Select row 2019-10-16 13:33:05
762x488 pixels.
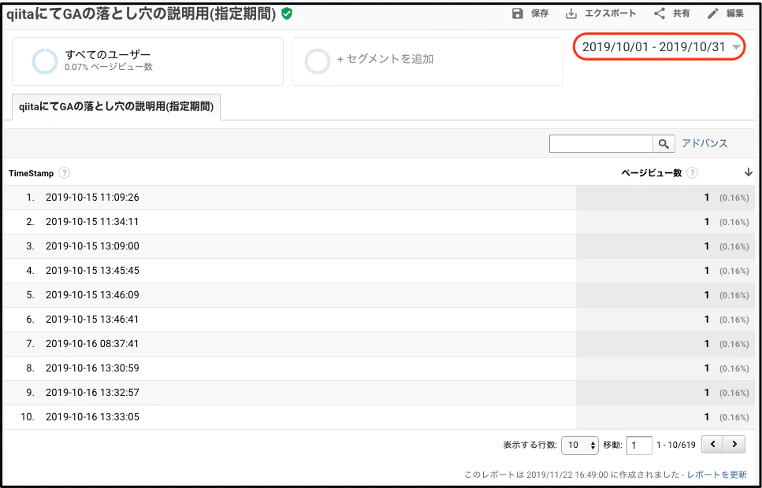[x=379, y=416]
